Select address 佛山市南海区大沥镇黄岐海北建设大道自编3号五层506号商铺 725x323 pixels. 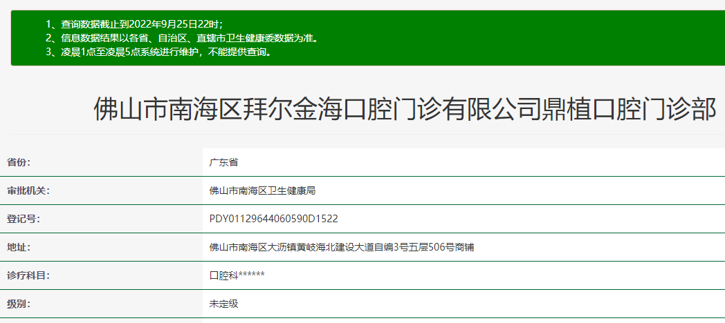click(342, 247)
